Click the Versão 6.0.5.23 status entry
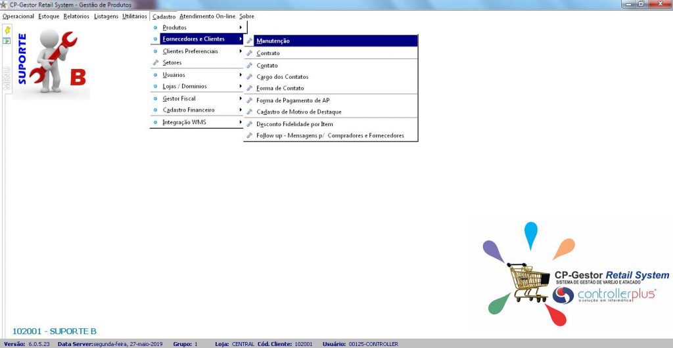 coord(26,344)
